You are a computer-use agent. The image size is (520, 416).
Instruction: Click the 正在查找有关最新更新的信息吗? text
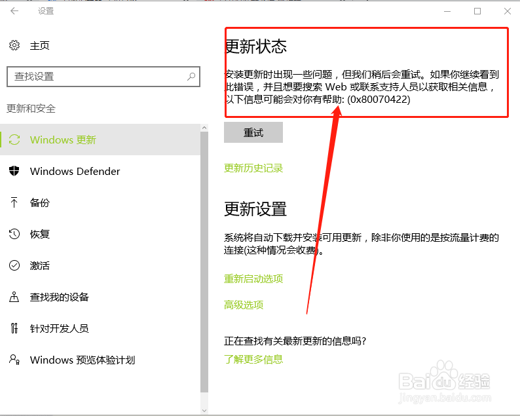pyautogui.click(x=295, y=341)
